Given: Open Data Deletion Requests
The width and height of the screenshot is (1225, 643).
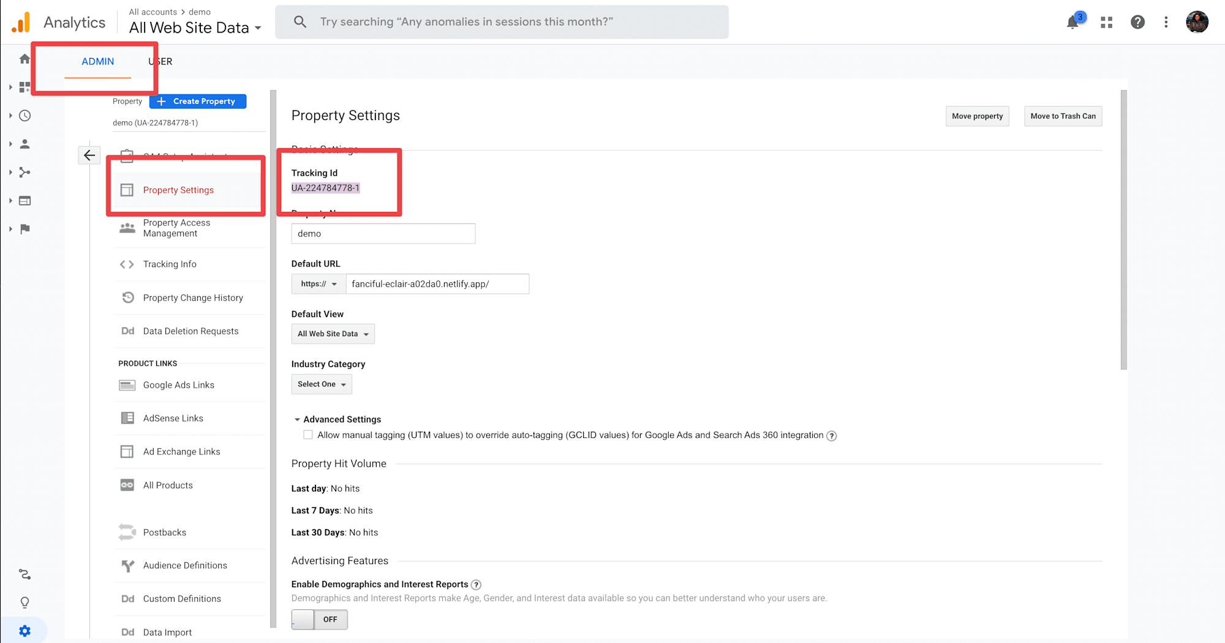Looking at the screenshot, I should click(190, 331).
